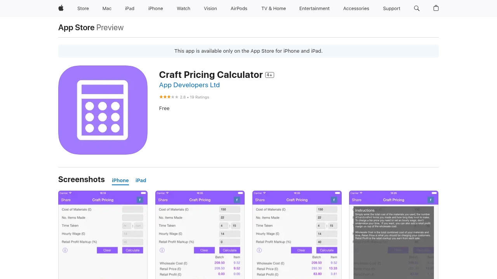Switch to iPhone screenshots tab
497x279 pixels.
pos(120,181)
